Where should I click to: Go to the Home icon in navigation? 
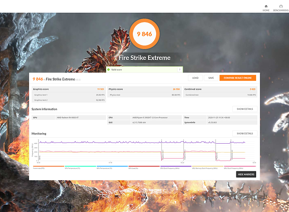266,6
